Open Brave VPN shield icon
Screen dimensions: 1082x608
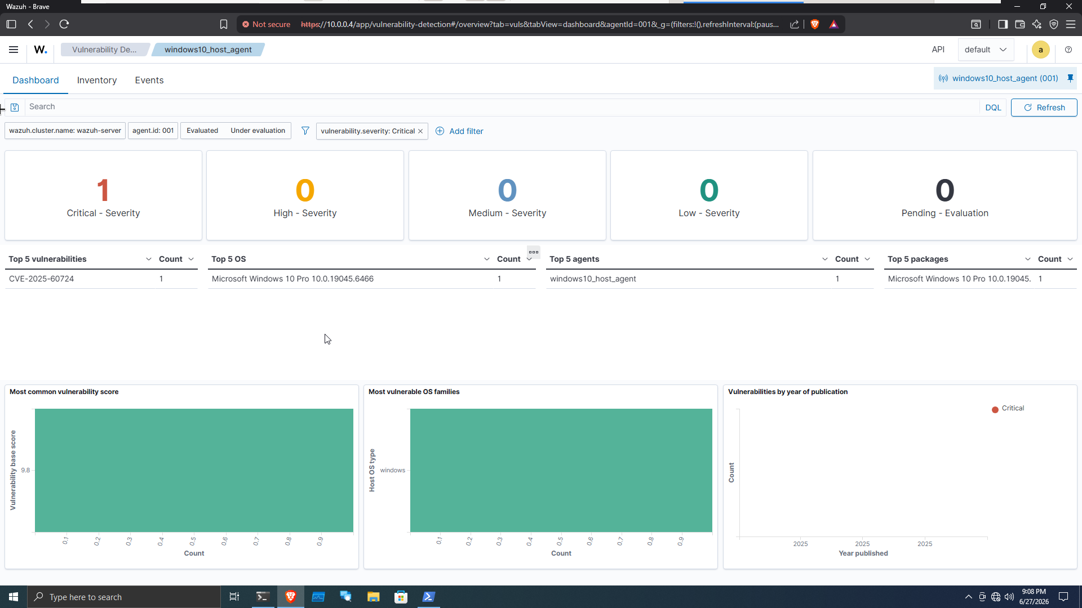point(1054,24)
